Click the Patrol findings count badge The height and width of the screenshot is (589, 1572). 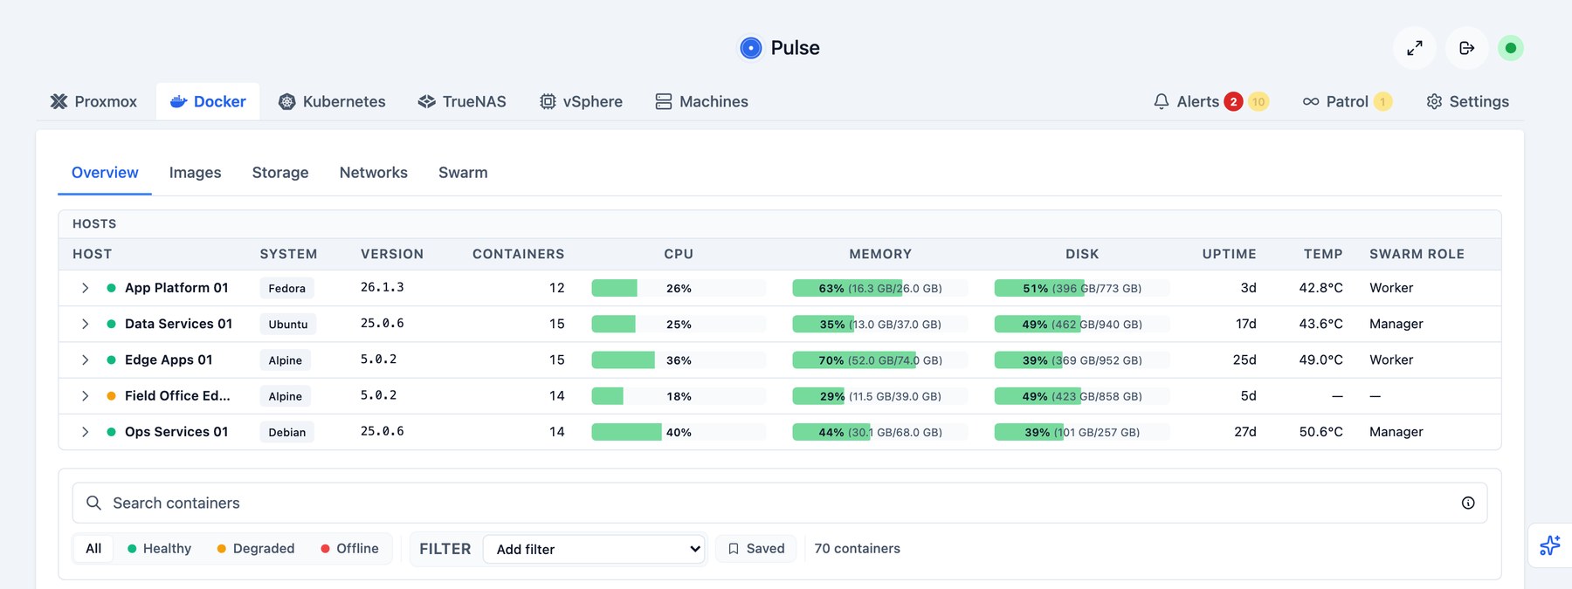coord(1382,102)
